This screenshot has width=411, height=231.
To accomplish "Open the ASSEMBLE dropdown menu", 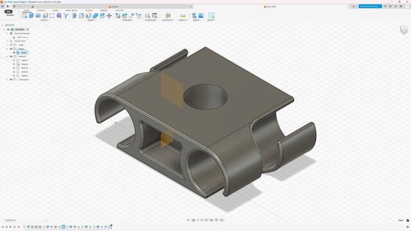I will 128,20.
